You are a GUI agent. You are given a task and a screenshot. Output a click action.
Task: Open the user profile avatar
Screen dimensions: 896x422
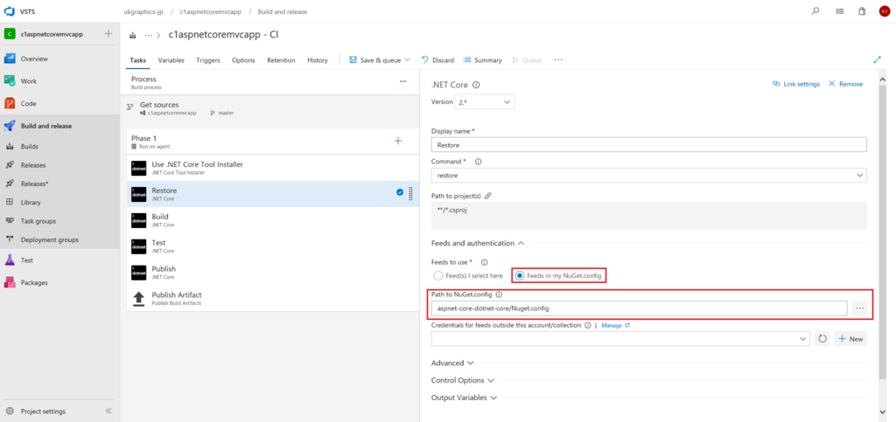(884, 10)
